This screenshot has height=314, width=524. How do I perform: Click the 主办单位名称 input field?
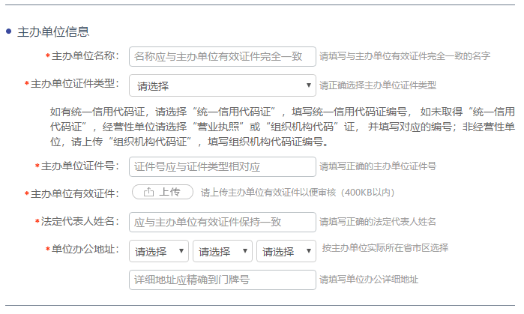coord(223,56)
